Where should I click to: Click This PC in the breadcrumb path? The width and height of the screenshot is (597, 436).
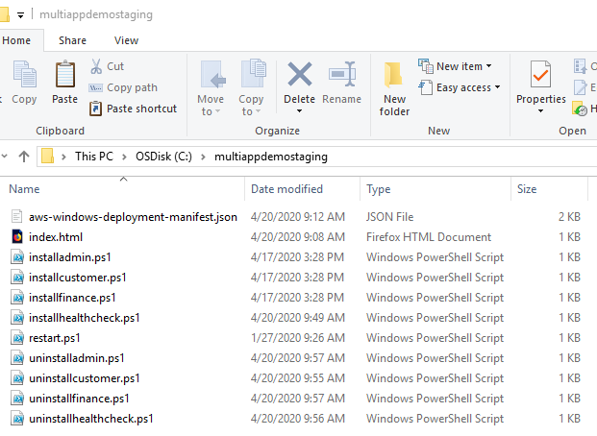tap(93, 157)
